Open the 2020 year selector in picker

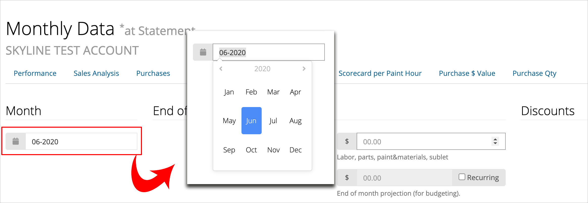click(262, 69)
